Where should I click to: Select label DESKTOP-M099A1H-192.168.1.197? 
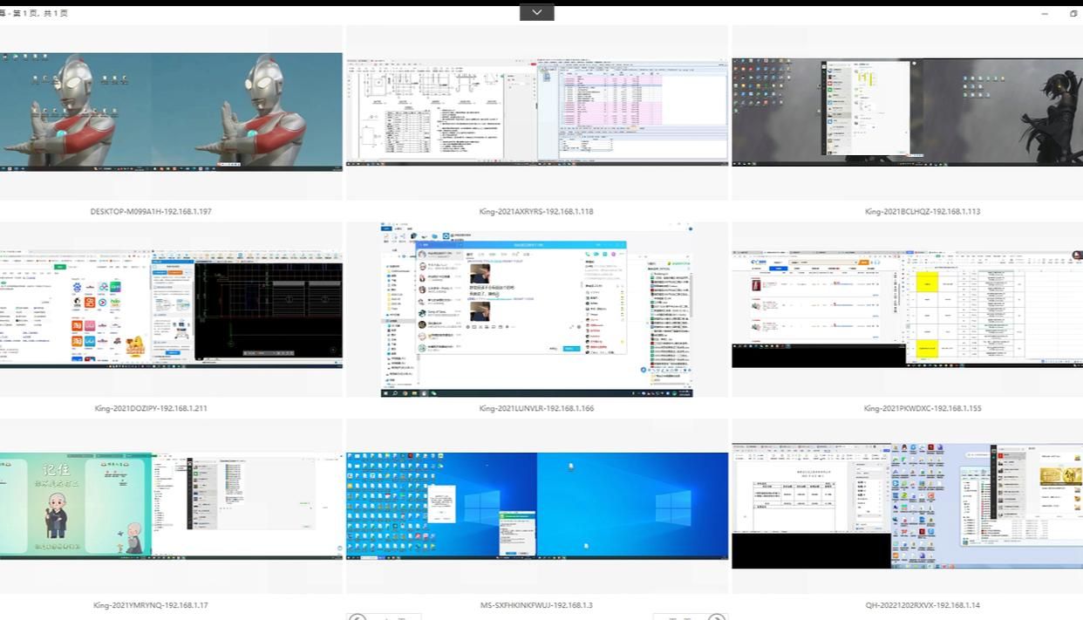point(151,211)
